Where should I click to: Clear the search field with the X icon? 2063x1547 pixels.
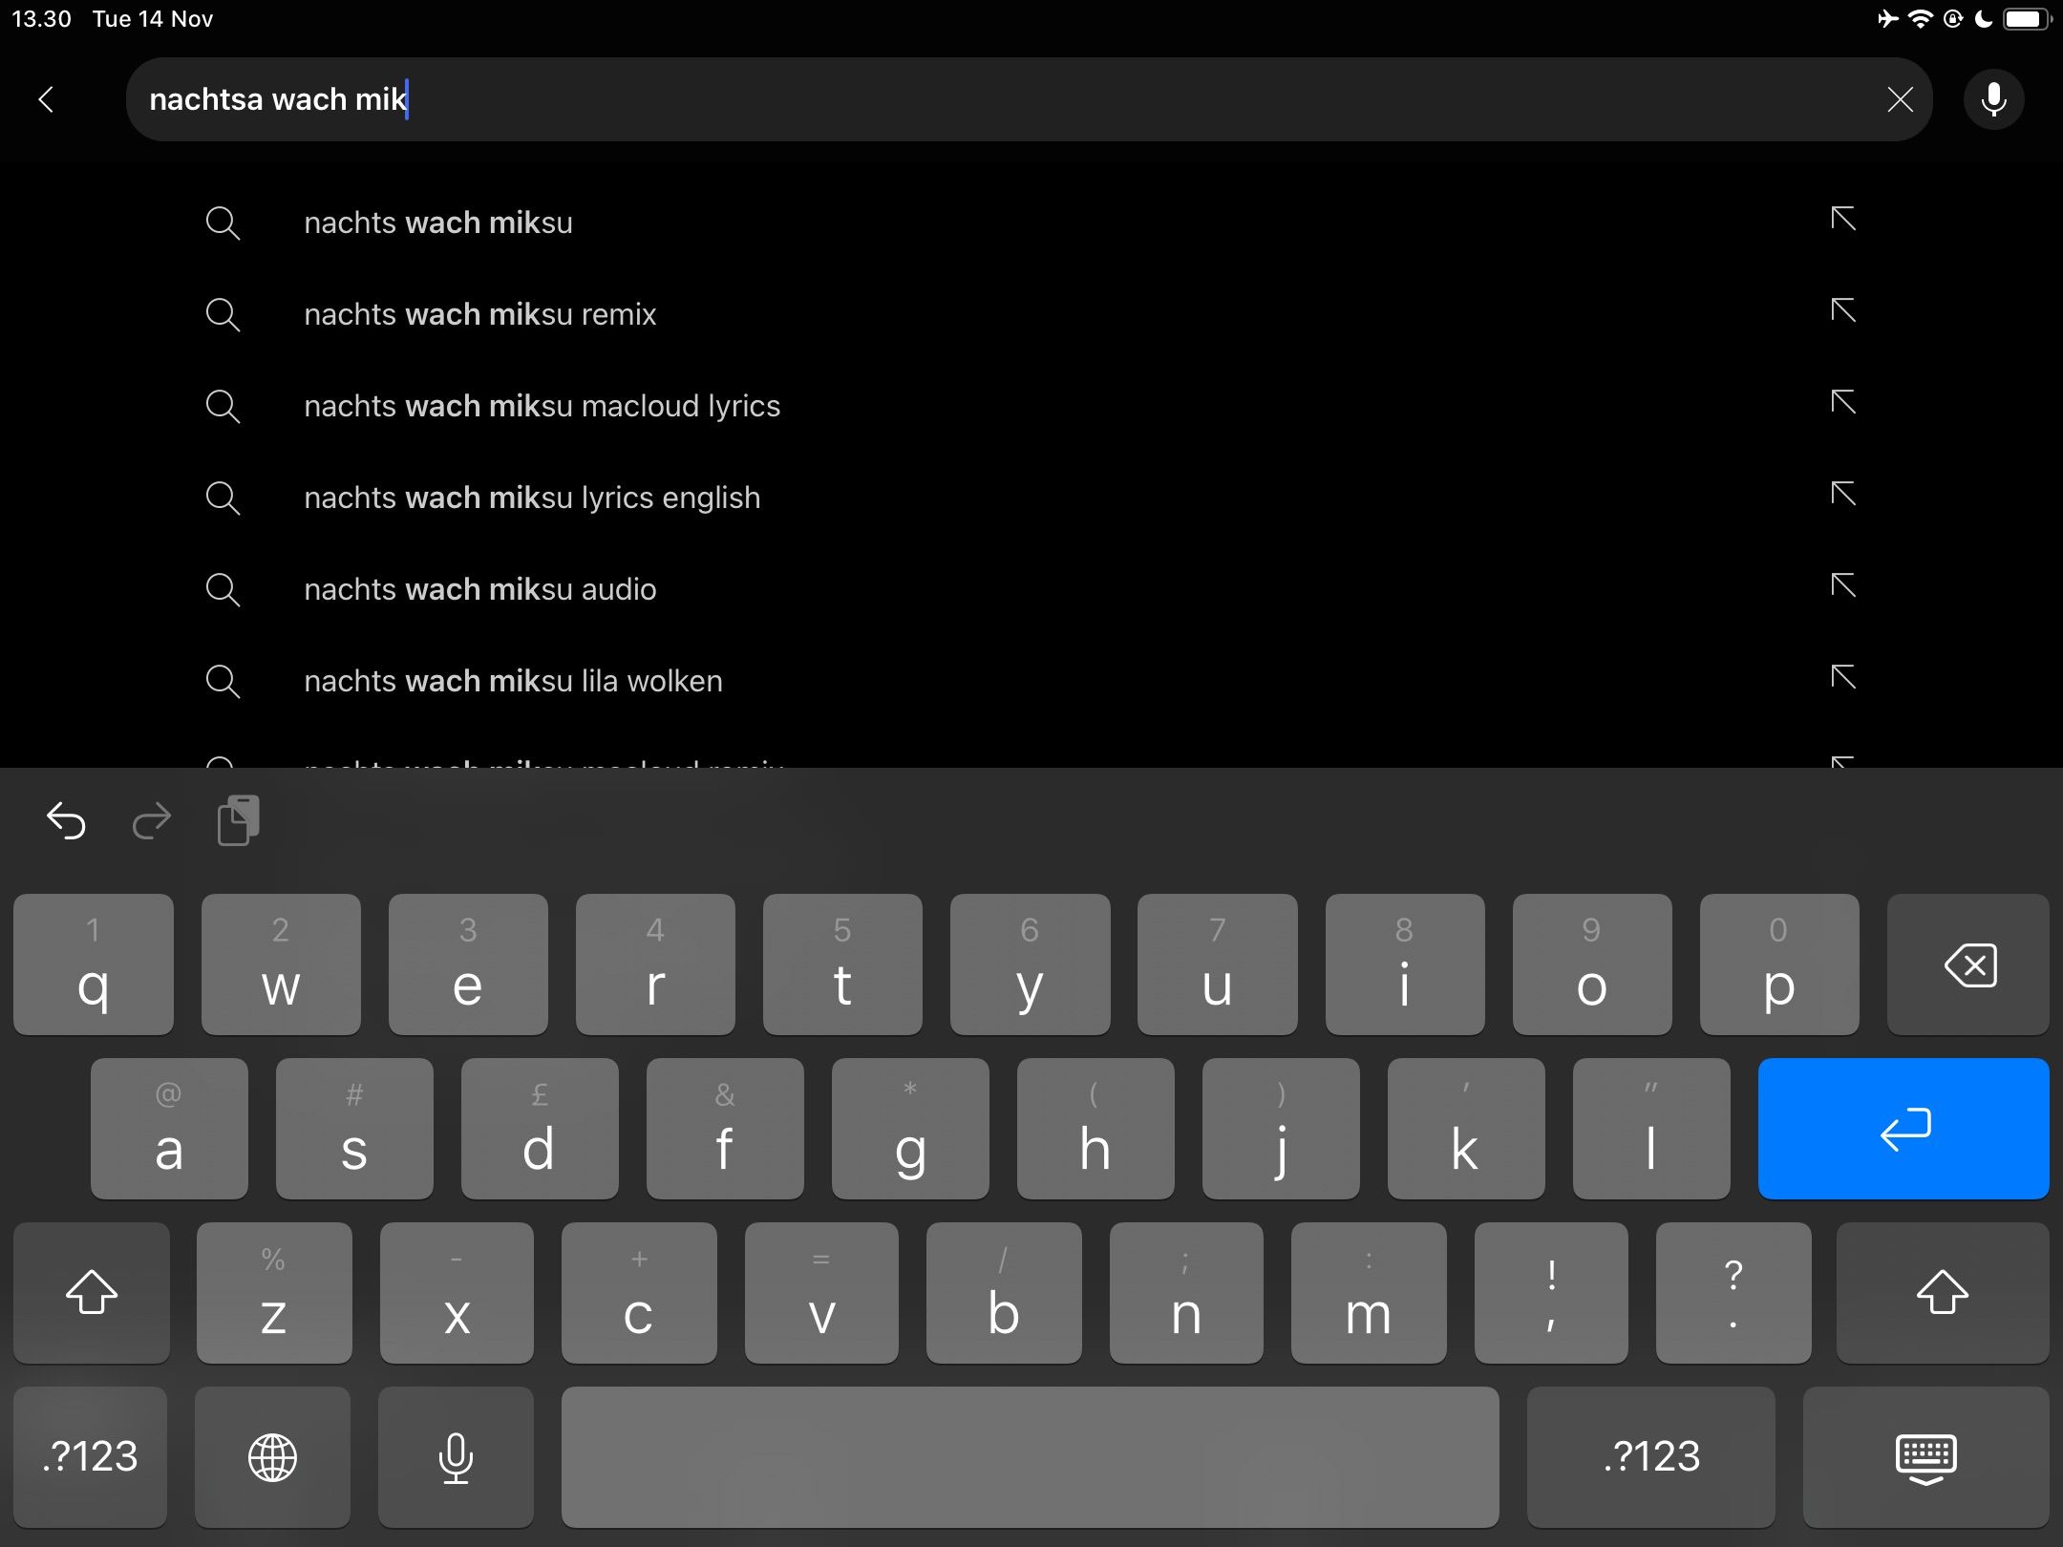(x=1901, y=99)
